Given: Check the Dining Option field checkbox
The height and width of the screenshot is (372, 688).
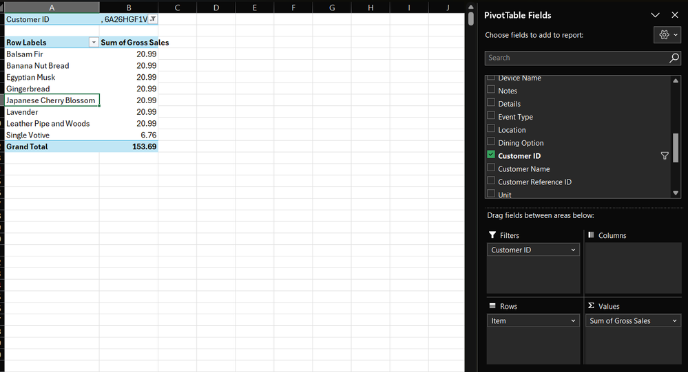Looking at the screenshot, I should pyautogui.click(x=491, y=142).
